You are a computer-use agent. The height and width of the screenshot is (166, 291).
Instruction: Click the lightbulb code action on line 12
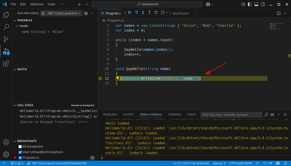(118, 78)
